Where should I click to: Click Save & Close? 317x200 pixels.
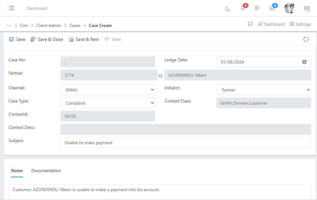46,39
